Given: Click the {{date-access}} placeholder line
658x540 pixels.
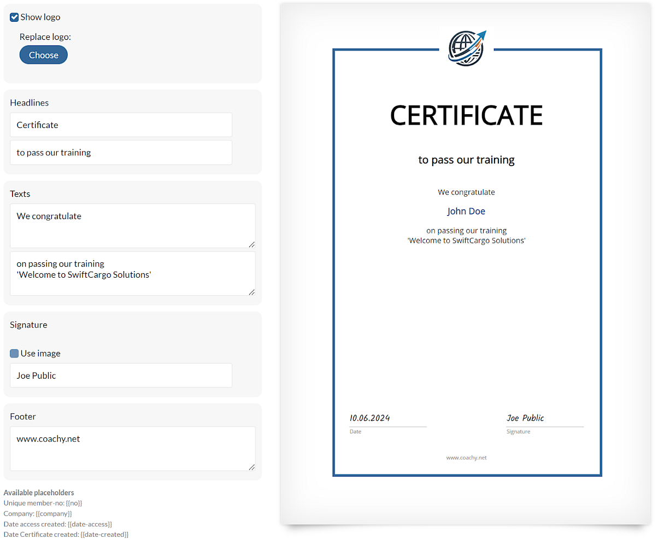Looking at the screenshot, I should tap(58, 524).
